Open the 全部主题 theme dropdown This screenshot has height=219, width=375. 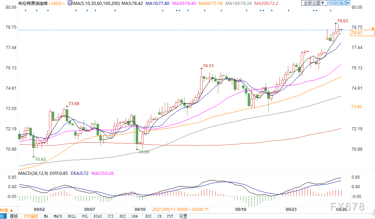[x=313, y=3]
